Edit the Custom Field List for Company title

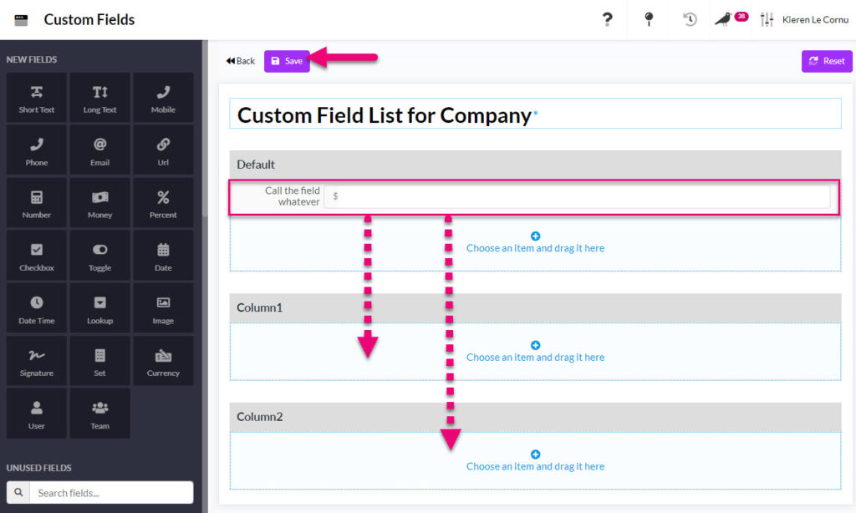tap(535, 114)
